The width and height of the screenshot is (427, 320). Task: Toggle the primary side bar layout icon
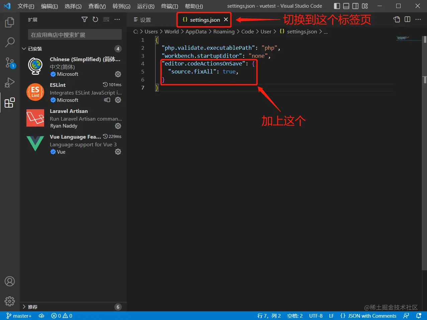(337, 6)
